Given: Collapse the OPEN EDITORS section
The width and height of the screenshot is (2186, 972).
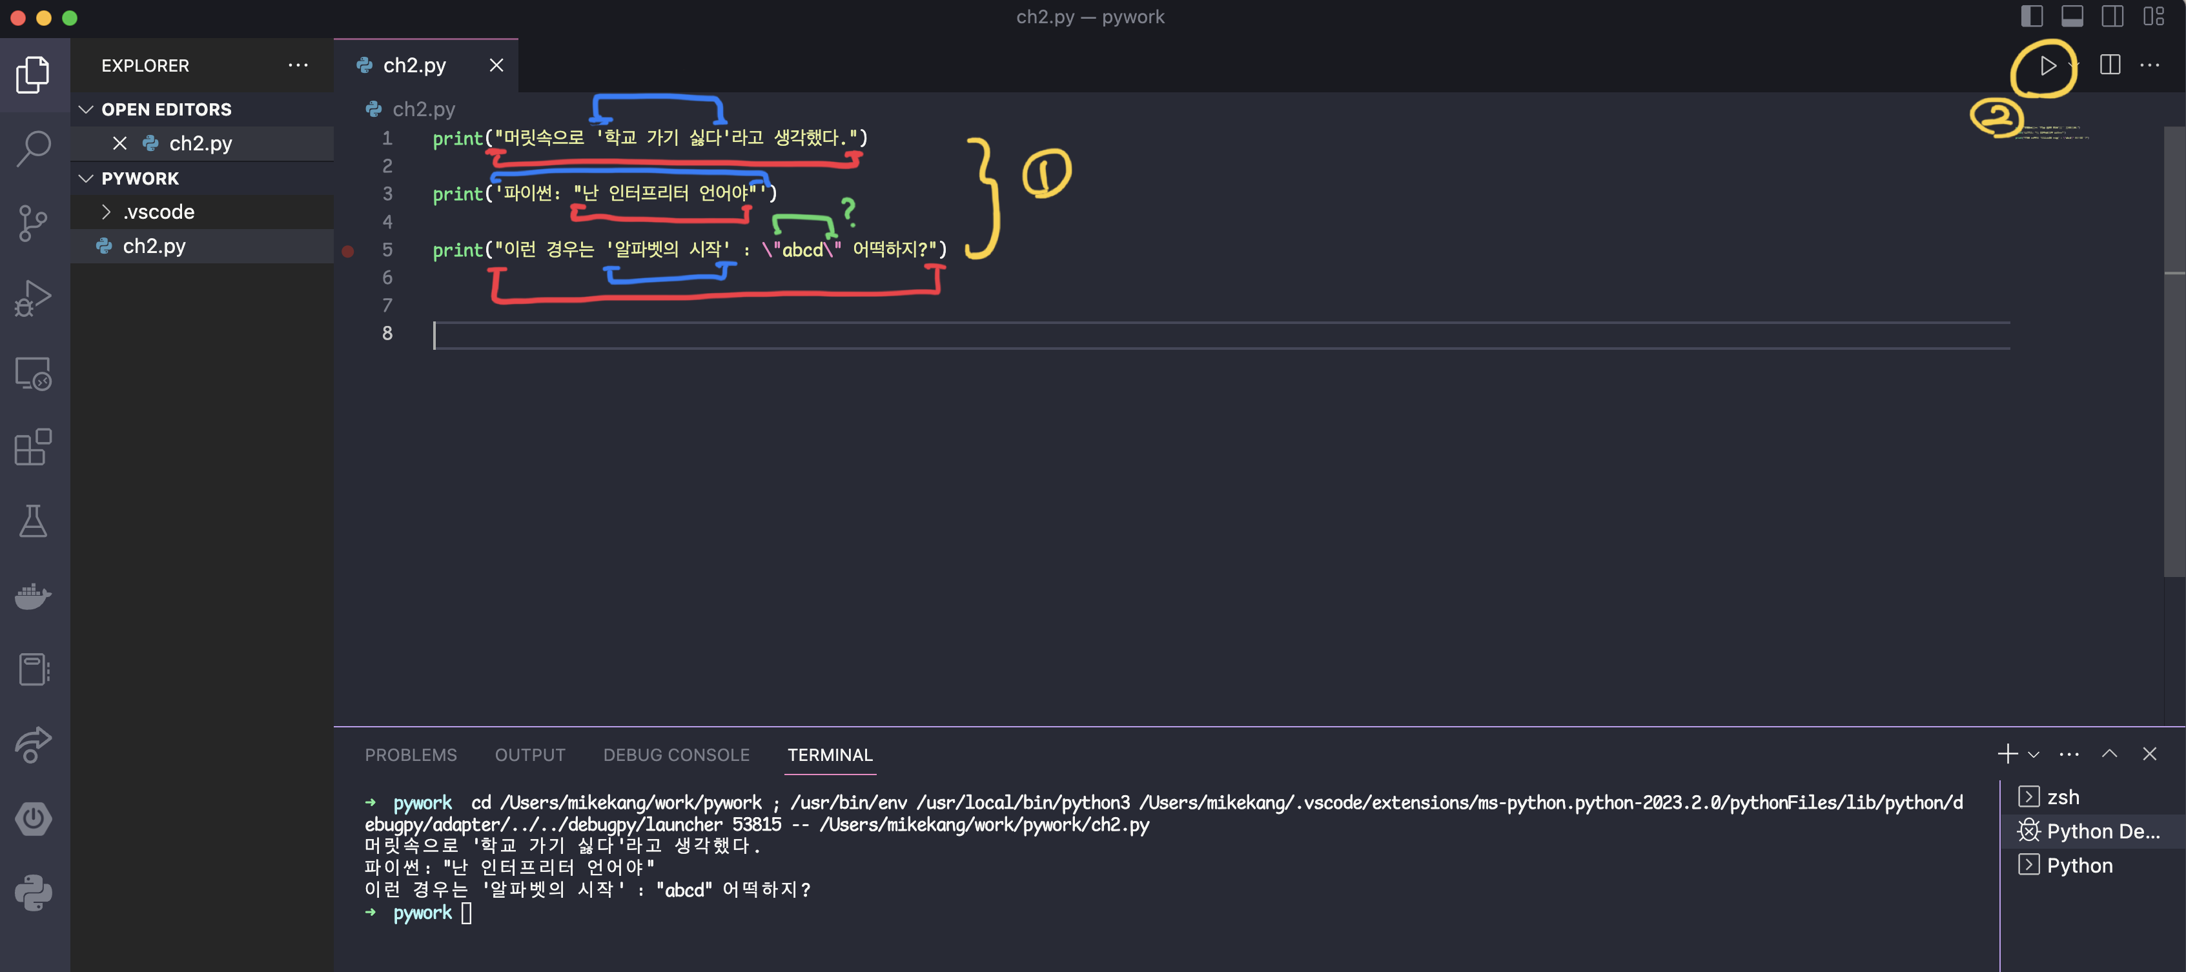Looking at the screenshot, I should coord(87,110).
